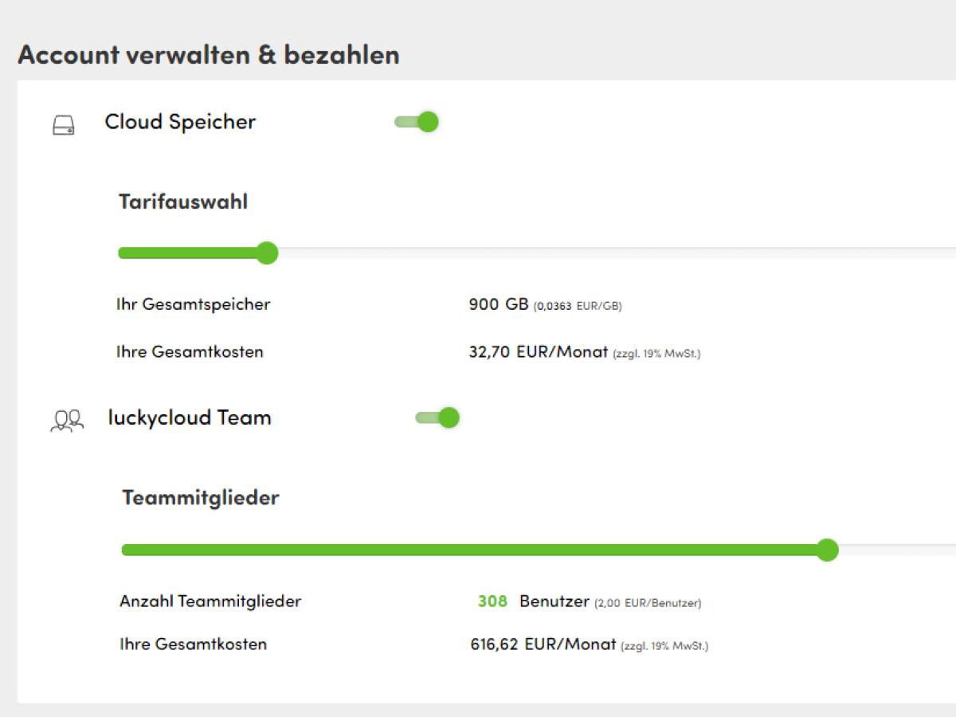
Task: Click the Tarifauswahl slider handle
Action: tap(267, 253)
